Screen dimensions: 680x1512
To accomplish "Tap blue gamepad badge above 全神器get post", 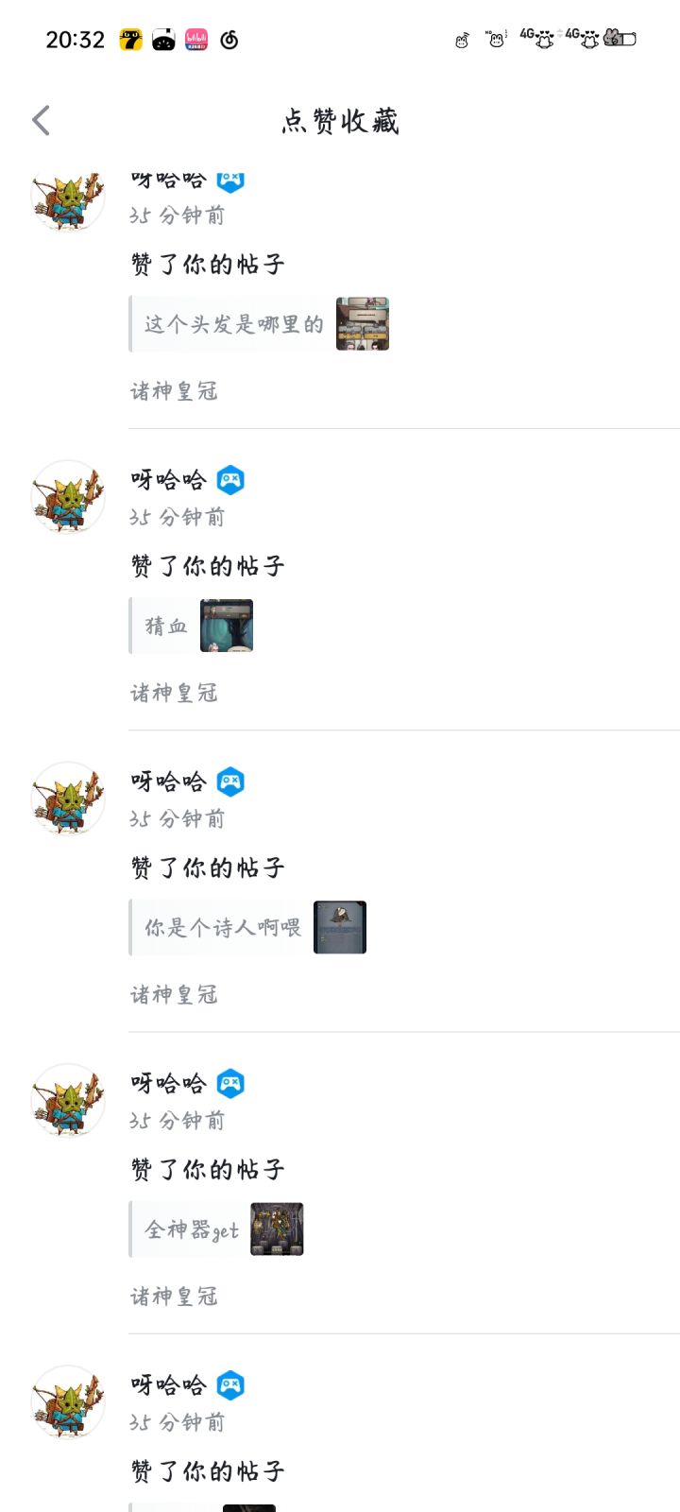I will tap(230, 1083).
